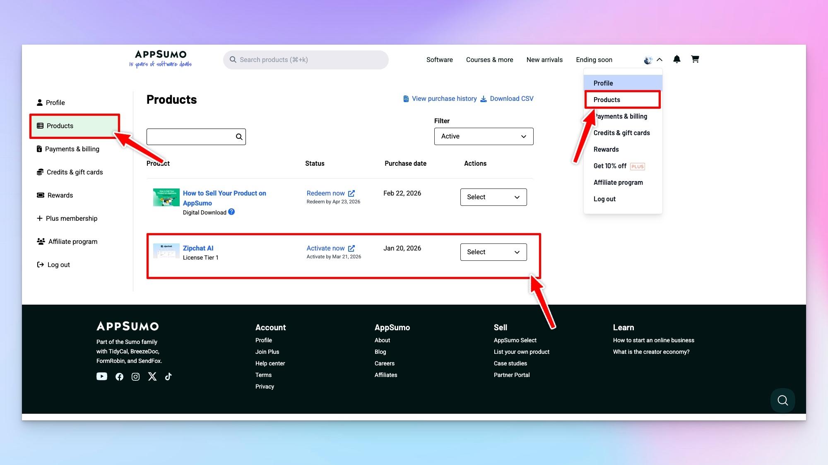Open footer Join Plus link
This screenshot has width=828, height=465.
coord(267,352)
